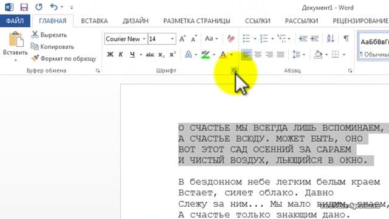Apply borders with grid icon
The width and height of the screenshot is (389, 219).
[336, 55]
